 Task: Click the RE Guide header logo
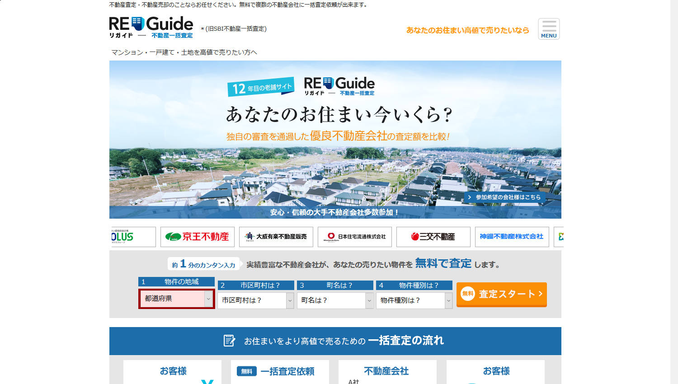tap(151, 28)
